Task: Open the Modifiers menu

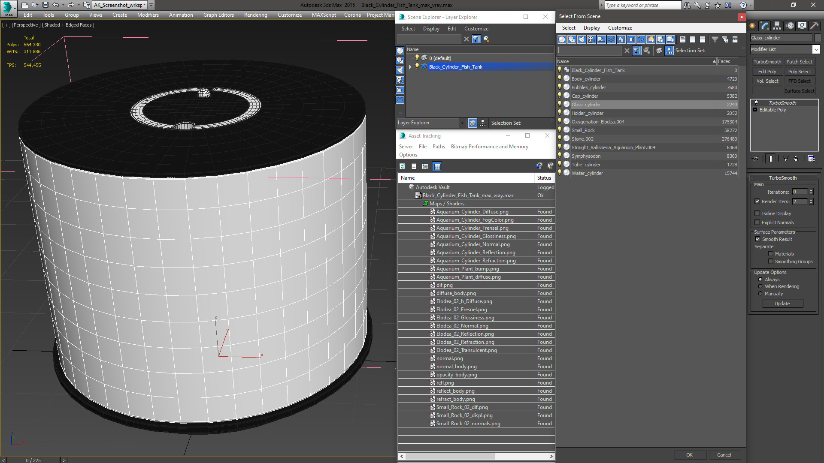Action: point(148,15)
